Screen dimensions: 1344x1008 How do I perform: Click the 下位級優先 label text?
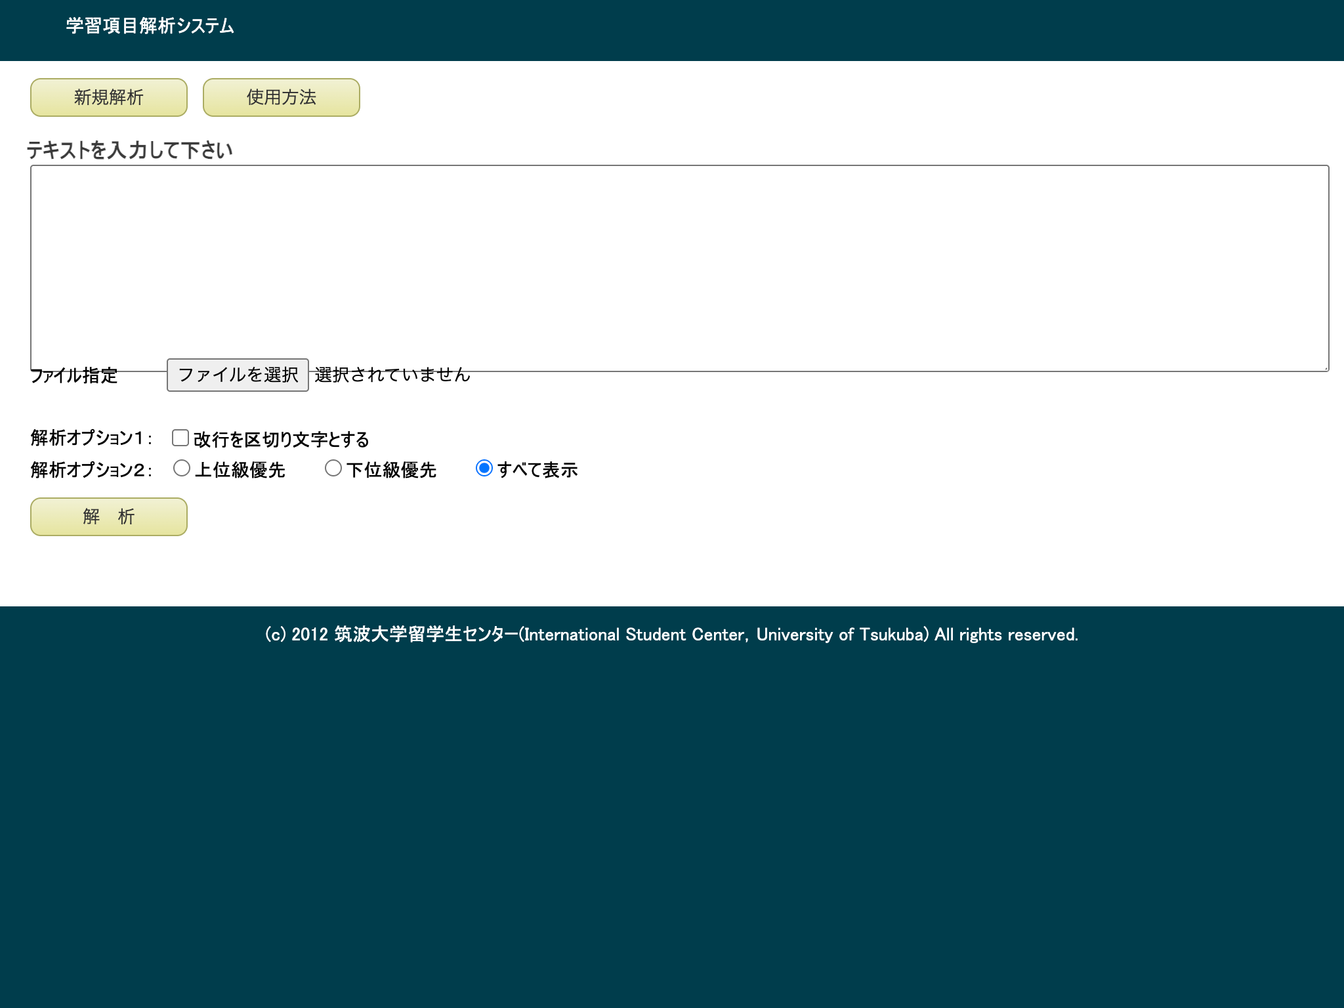point(391,470)
